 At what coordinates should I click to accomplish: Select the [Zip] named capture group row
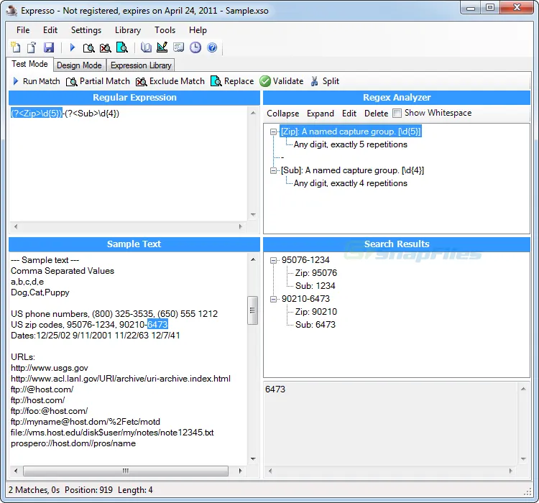point(351,131)
